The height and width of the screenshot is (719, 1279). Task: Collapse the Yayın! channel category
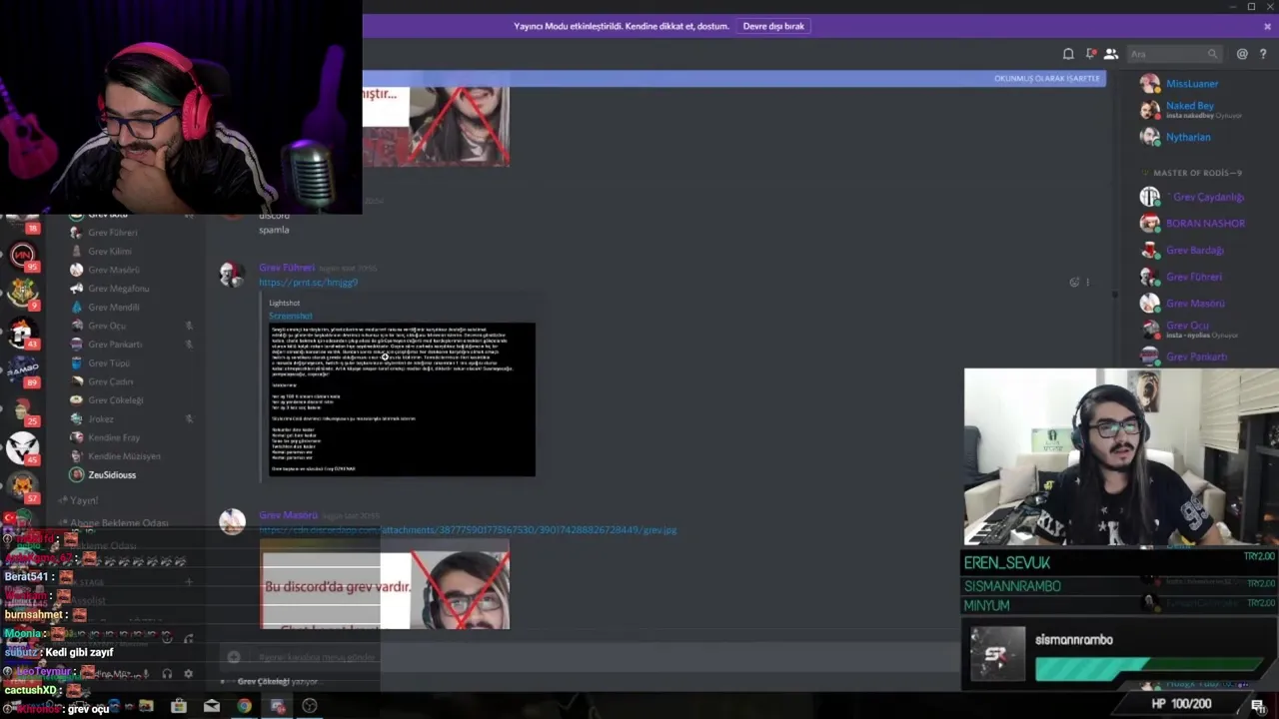pyautogui.click(x=82, y=500)
